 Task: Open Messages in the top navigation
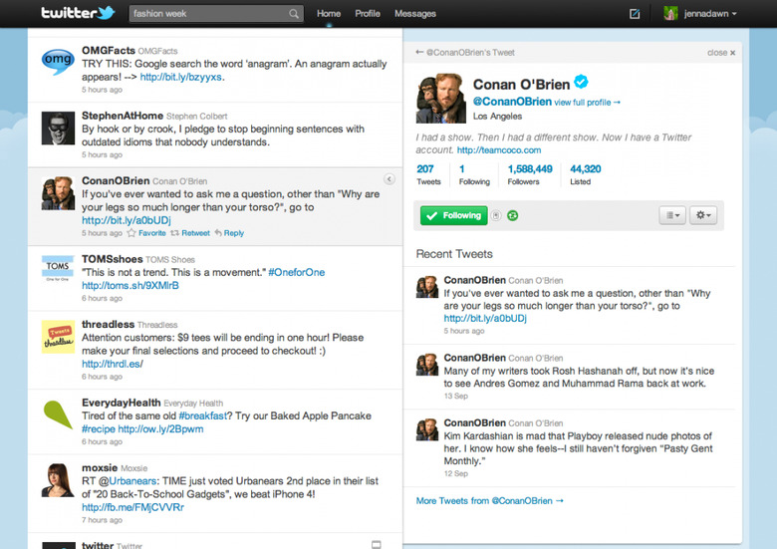414,14
